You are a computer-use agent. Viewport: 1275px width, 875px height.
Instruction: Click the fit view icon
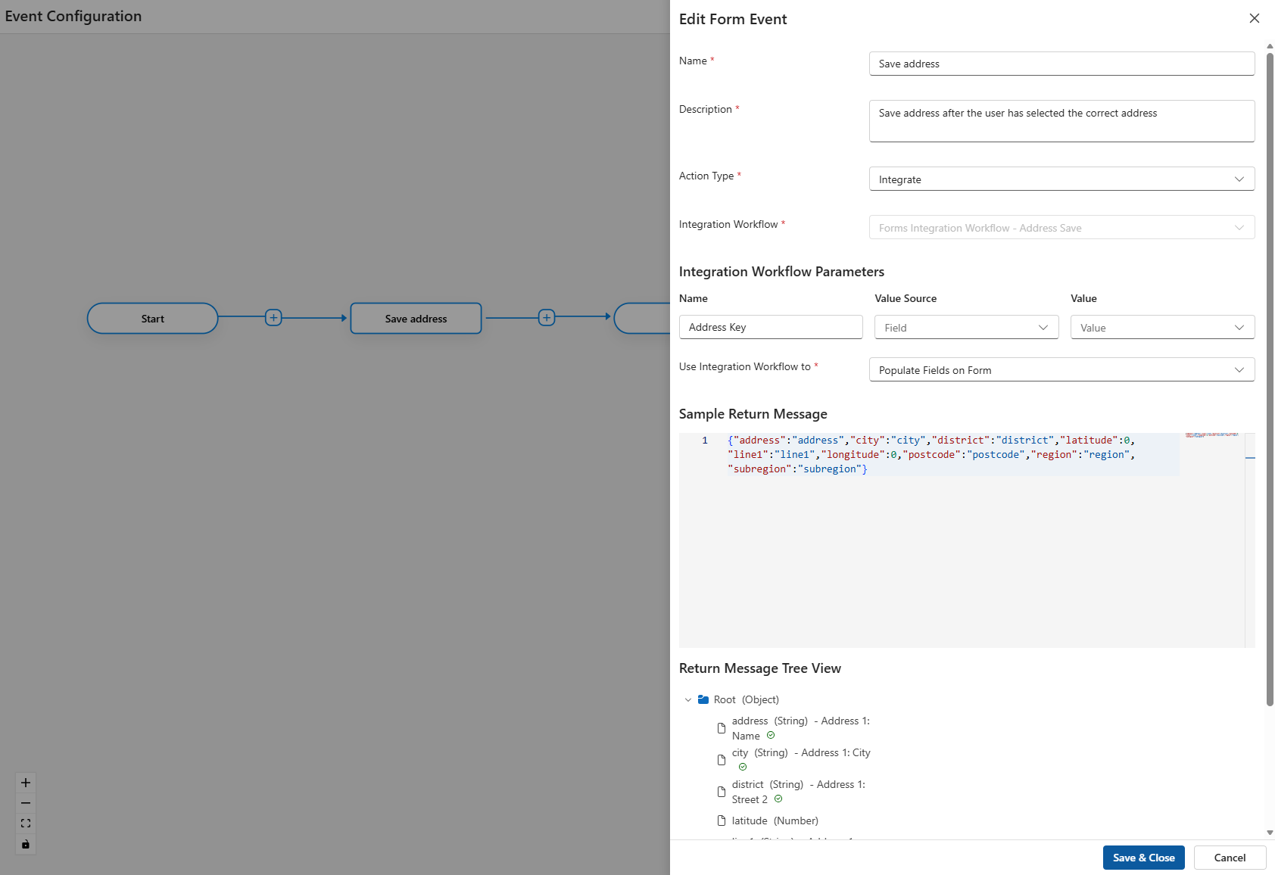point(26,824)
